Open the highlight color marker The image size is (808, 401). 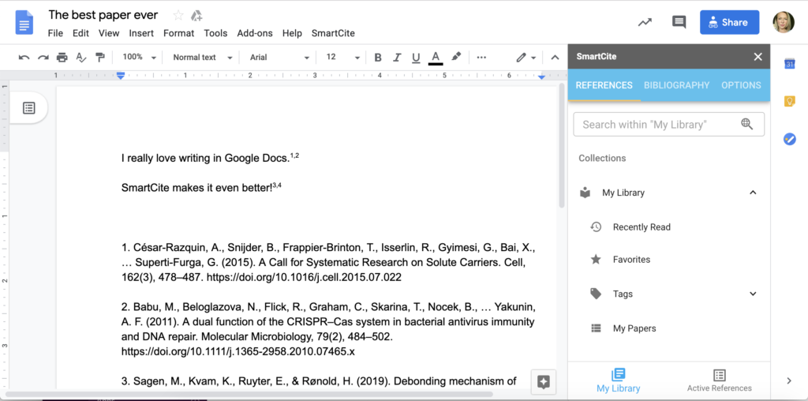456,57
